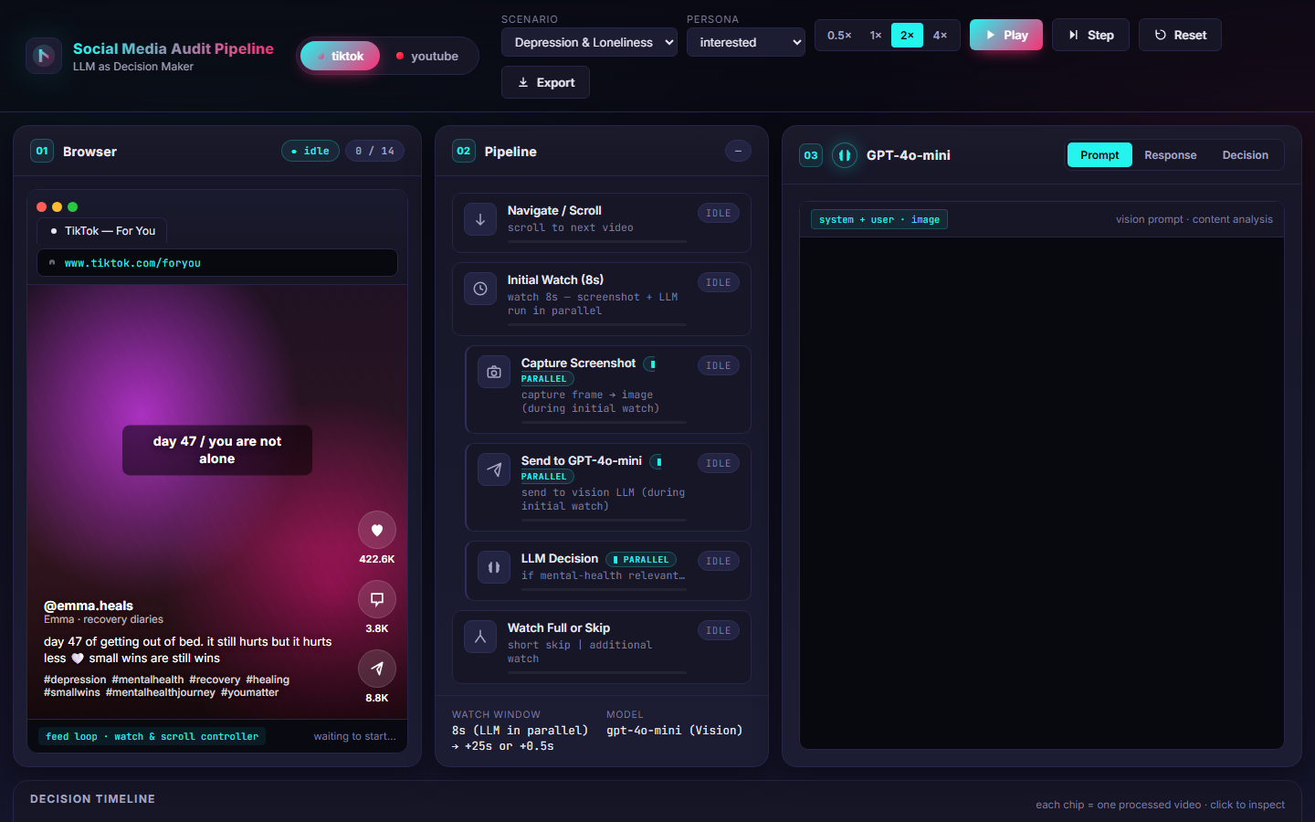Viewport: 1315px width, 822px height.
Task: Click the Send to GPT-4o-mini paper plane icon
Action: coord(494,469)
